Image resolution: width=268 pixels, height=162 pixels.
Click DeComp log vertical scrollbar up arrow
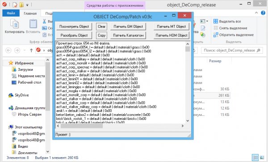coord(188,44)
